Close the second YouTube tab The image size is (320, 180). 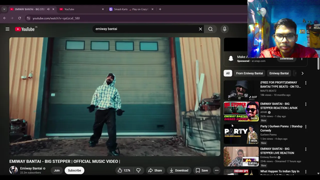[x=103, y=9]
